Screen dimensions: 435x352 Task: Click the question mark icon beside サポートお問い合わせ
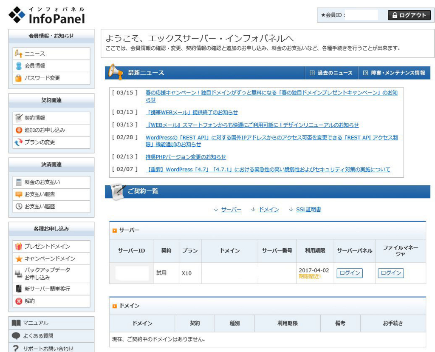click(16, 349)
